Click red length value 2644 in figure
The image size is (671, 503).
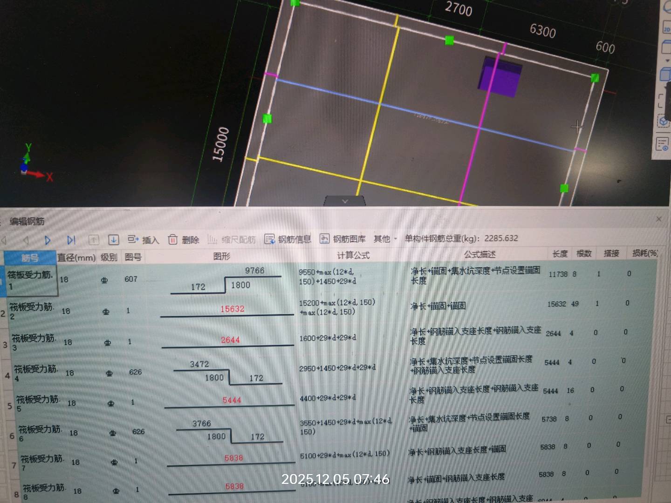point(230,340)
